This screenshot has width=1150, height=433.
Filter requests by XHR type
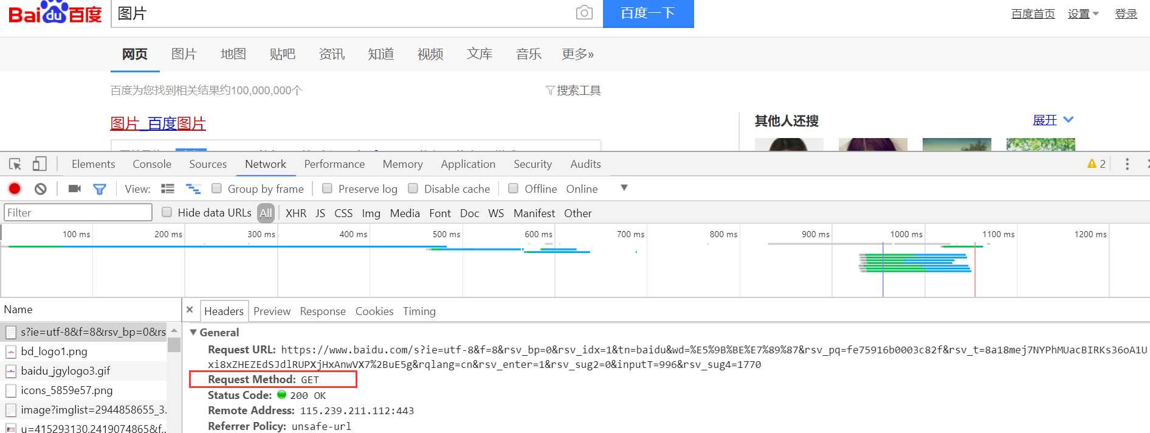pyautogui.click(x=296, y=213)
